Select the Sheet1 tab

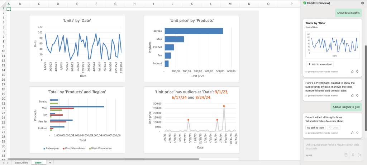(38, 162)
